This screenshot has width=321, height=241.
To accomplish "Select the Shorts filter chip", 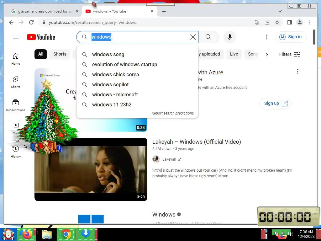I will (x=60, y=54).
